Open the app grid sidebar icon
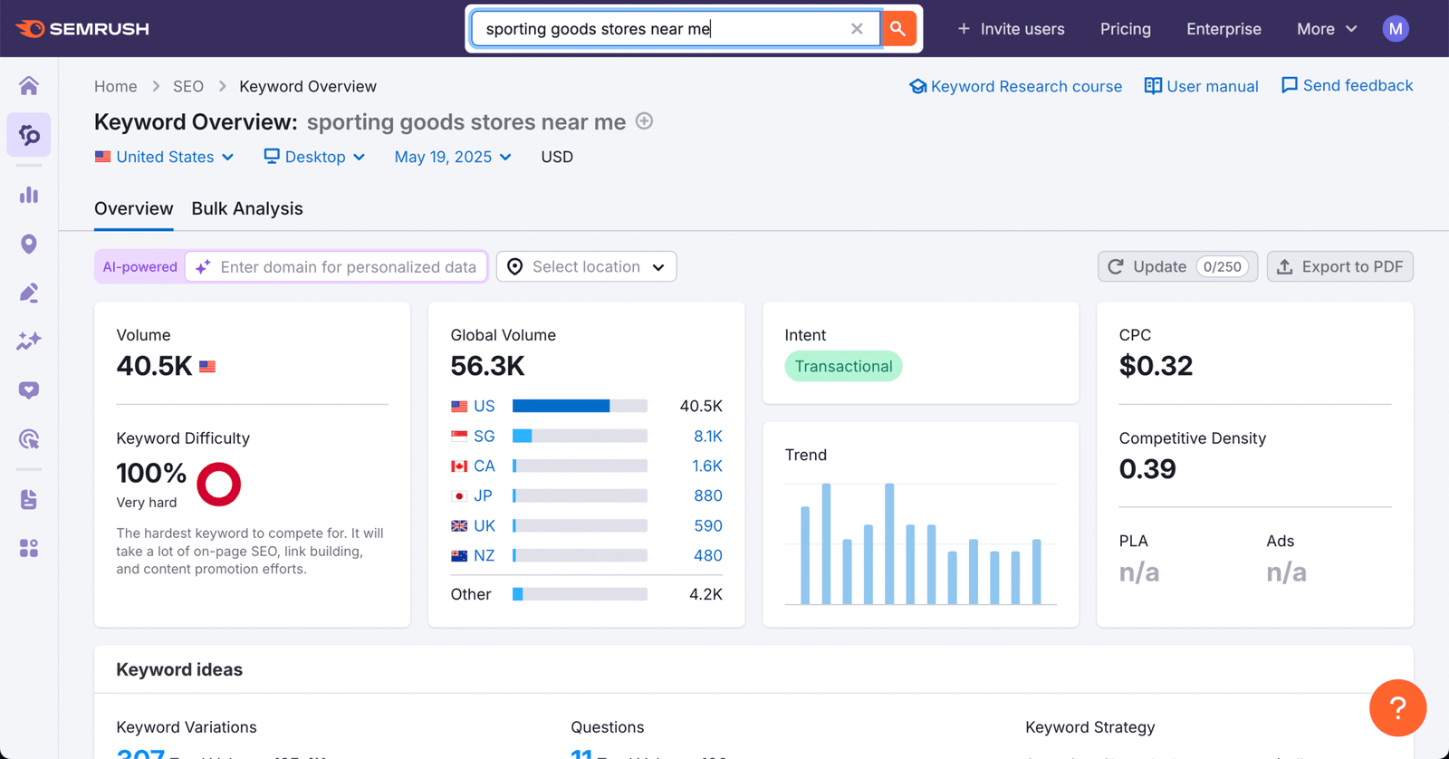 pos(29,548)
